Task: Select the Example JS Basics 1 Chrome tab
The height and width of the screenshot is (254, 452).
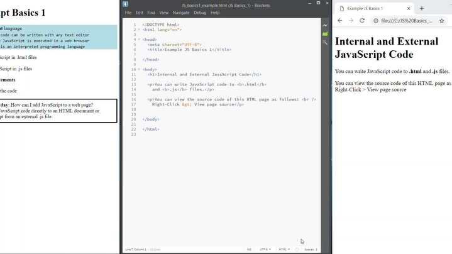Action: point(374,8)
